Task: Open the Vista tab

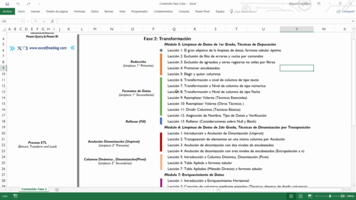Action: point(122,11)
